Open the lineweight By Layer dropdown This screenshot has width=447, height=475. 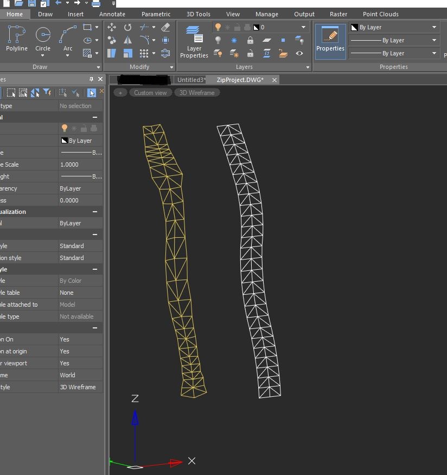[x=435, y=53]
